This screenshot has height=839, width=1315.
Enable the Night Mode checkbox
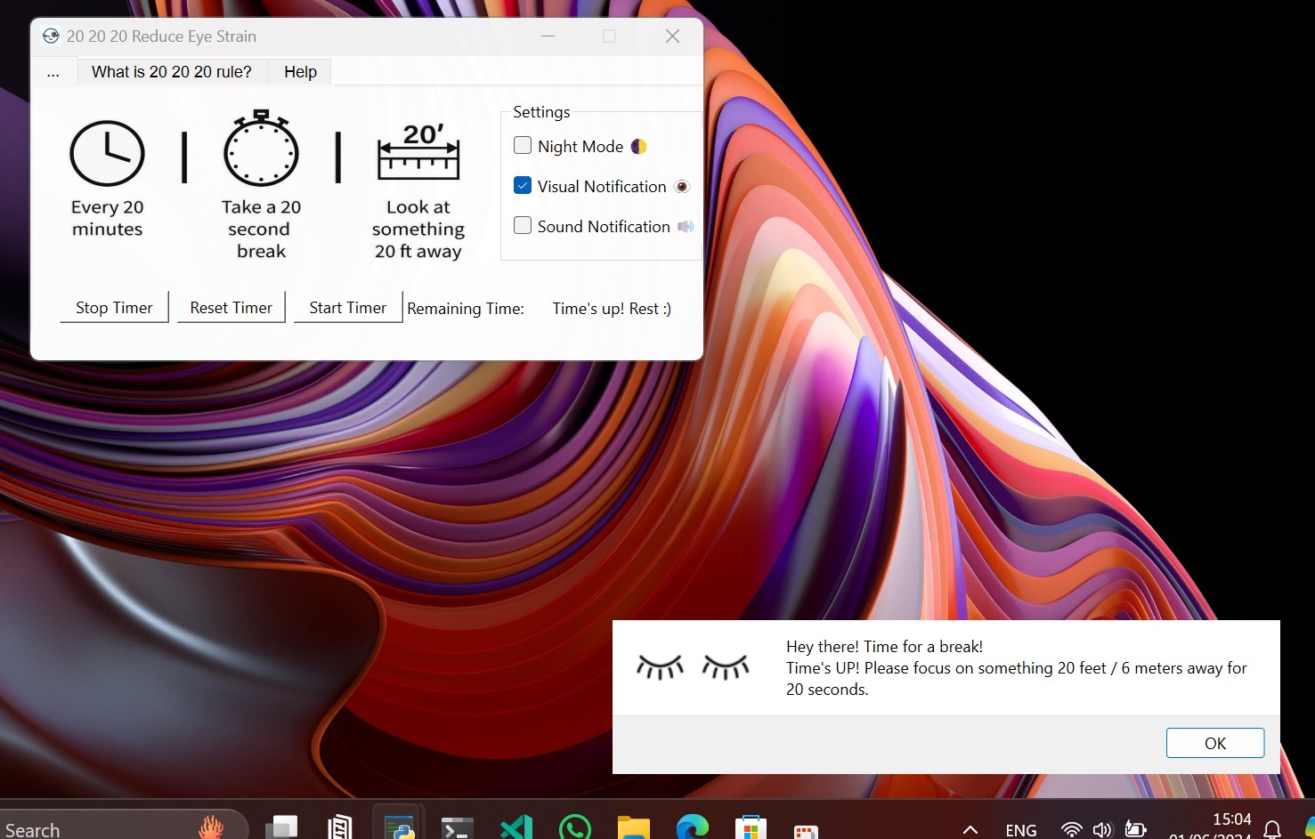coord(523,145)
